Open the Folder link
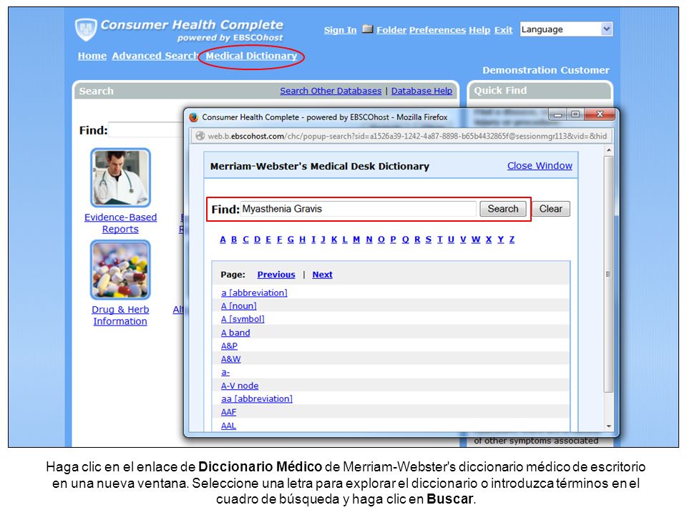The image size is (687, 515). (x=391, y=30)
